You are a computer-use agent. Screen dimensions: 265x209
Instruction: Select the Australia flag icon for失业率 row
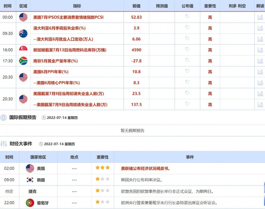pyautogui.click(x=23, y=33)
